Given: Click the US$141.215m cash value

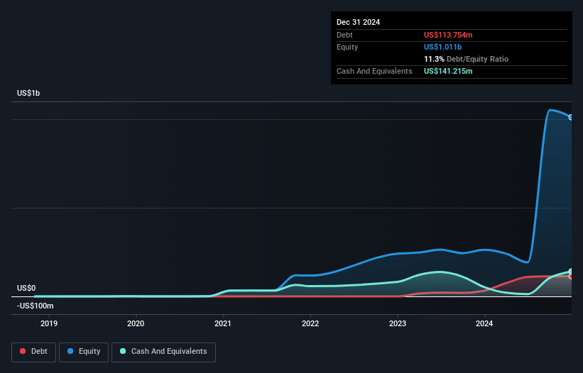Looking at the screenshot, I should [x=448, y=71].
